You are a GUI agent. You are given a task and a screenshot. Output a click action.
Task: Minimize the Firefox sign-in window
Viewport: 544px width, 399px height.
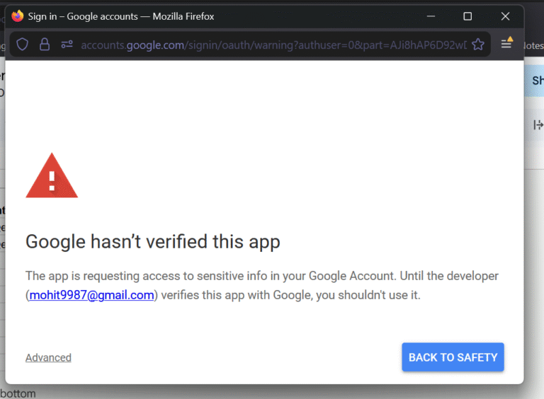tap(429, 16)
